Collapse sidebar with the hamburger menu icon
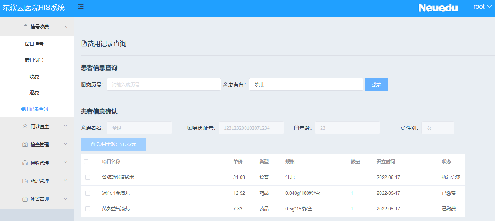The width and height of the screenshot is (495, 221). coord(81,7)
